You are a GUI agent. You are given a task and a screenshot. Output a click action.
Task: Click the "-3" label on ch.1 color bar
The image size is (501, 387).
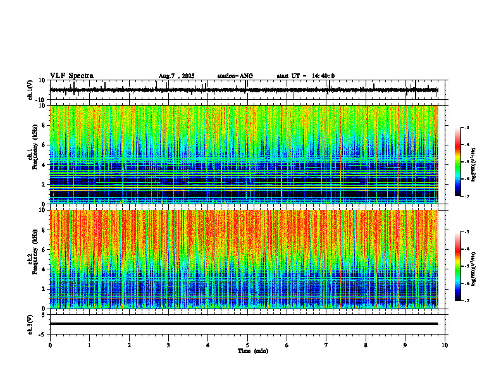(467, 128)
